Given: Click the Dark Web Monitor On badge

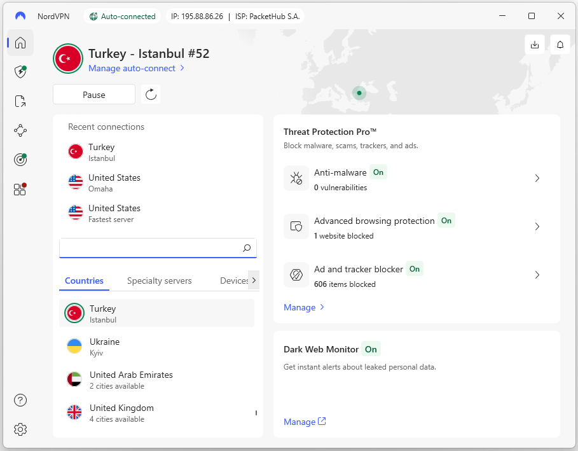Looking at the screenshot, I should (x=371, y=349).
